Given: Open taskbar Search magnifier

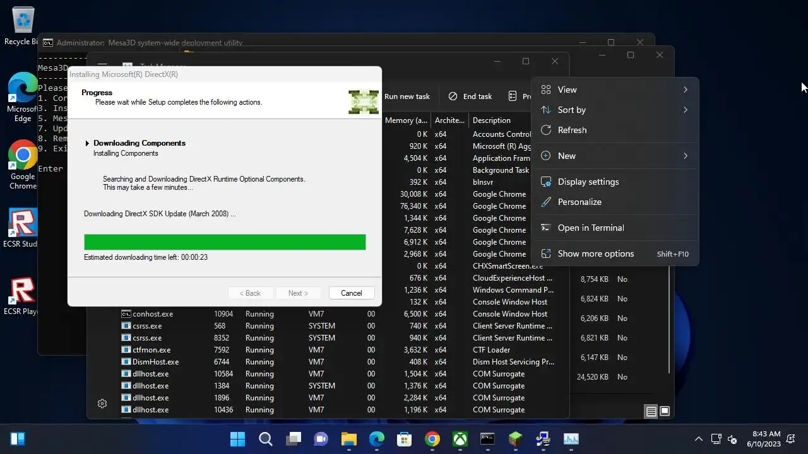Looking at the screenshot, I should pos(266,439).
